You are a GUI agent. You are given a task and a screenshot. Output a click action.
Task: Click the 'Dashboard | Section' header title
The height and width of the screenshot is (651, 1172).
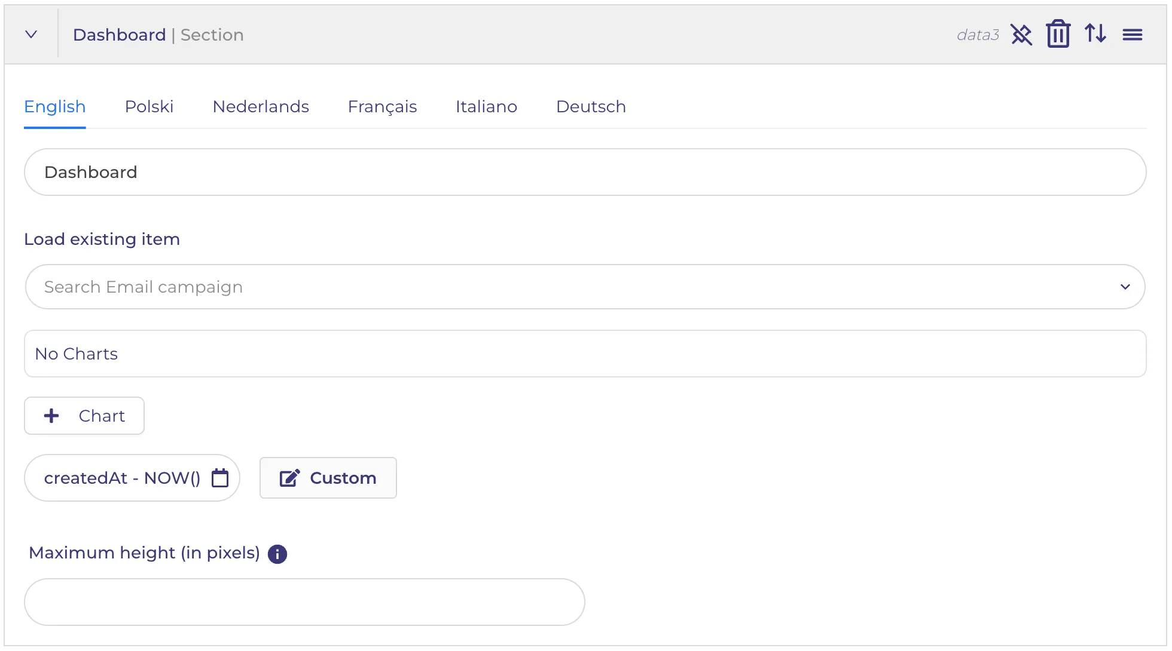158,35
